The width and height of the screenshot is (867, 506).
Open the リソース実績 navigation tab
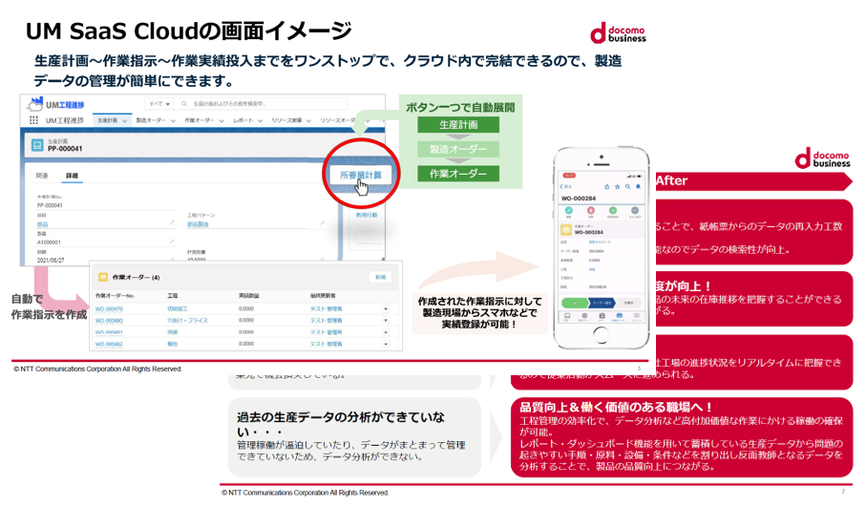coord(286,120)
